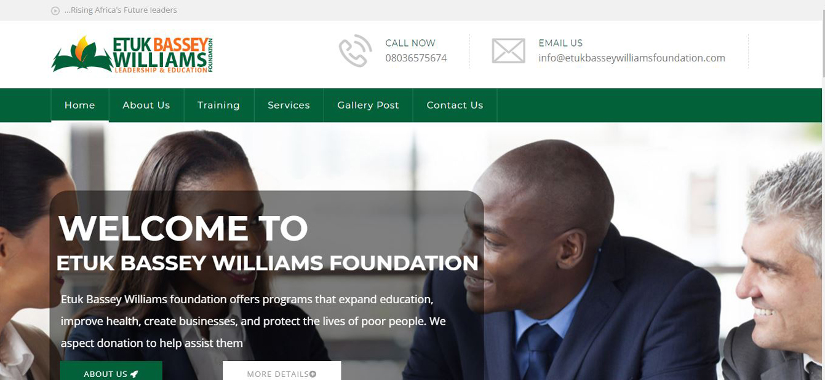Click the info@etukbasseywilliamsfoundation.com email address

pyautogui.click(x=632, y=58)
